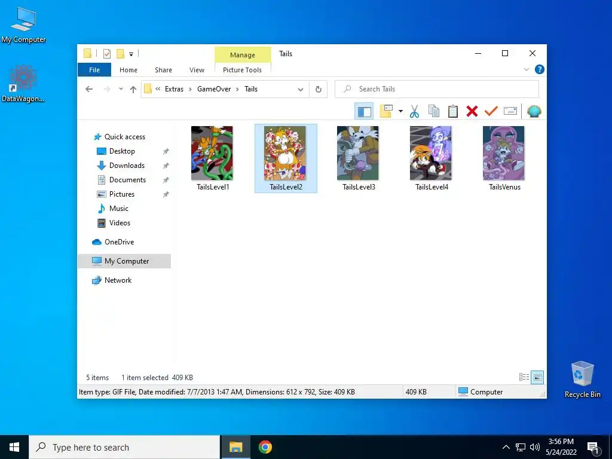
Task: Open Videos in navigation pane
Action: (120, 223)
